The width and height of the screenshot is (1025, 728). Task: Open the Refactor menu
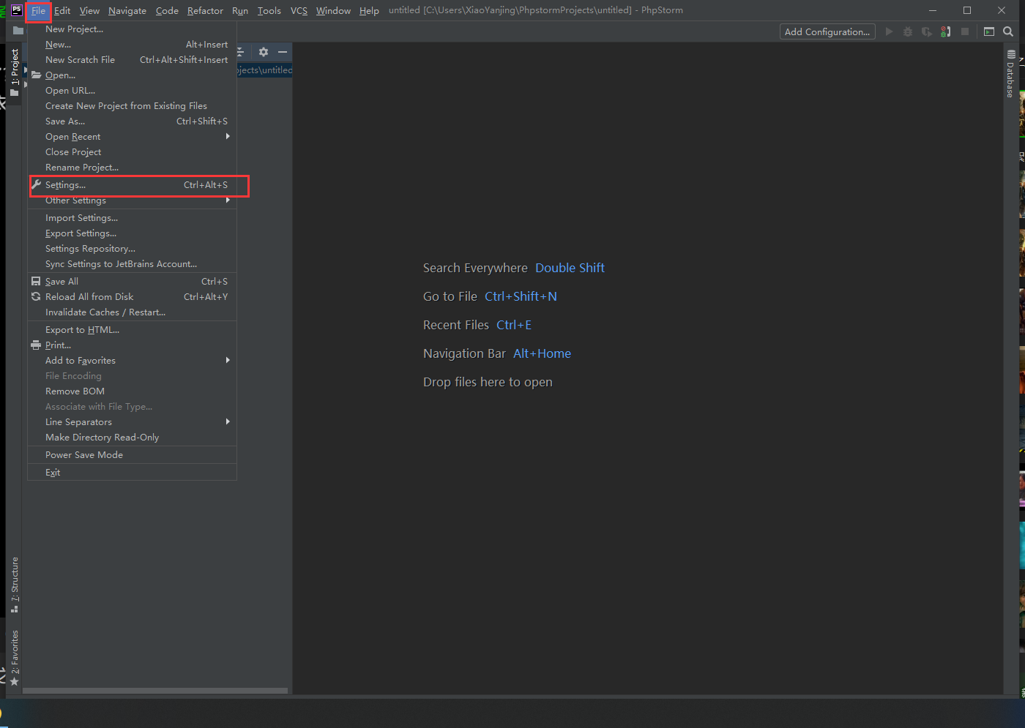pos(205,10)
